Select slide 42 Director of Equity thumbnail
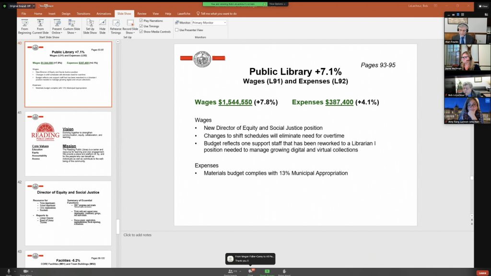This screenshot has height=276, width=491. click(68, 213)
